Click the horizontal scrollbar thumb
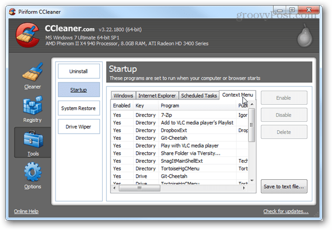 [x=140, y=188]
